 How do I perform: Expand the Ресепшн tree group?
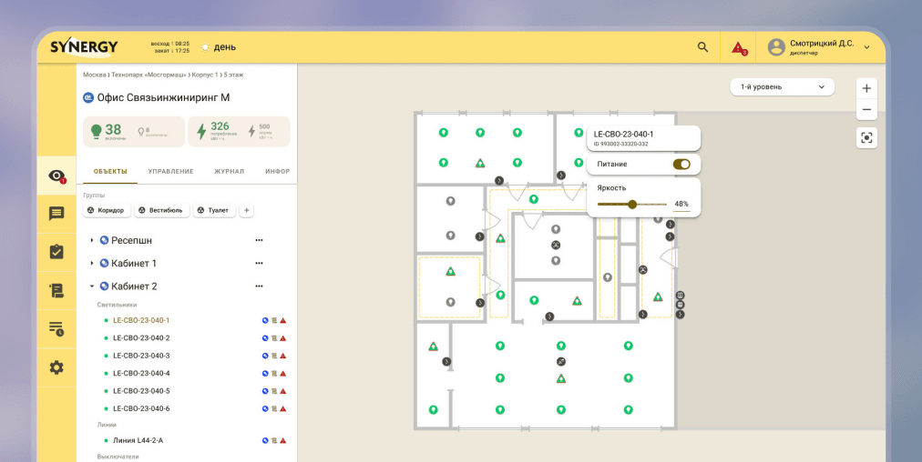tap(92, 240)
